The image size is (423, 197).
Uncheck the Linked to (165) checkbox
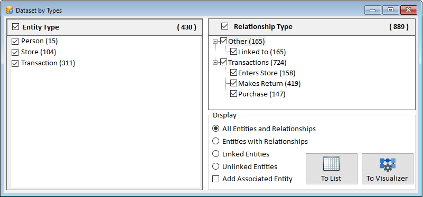pyautogui.click(x=233, y=52)
